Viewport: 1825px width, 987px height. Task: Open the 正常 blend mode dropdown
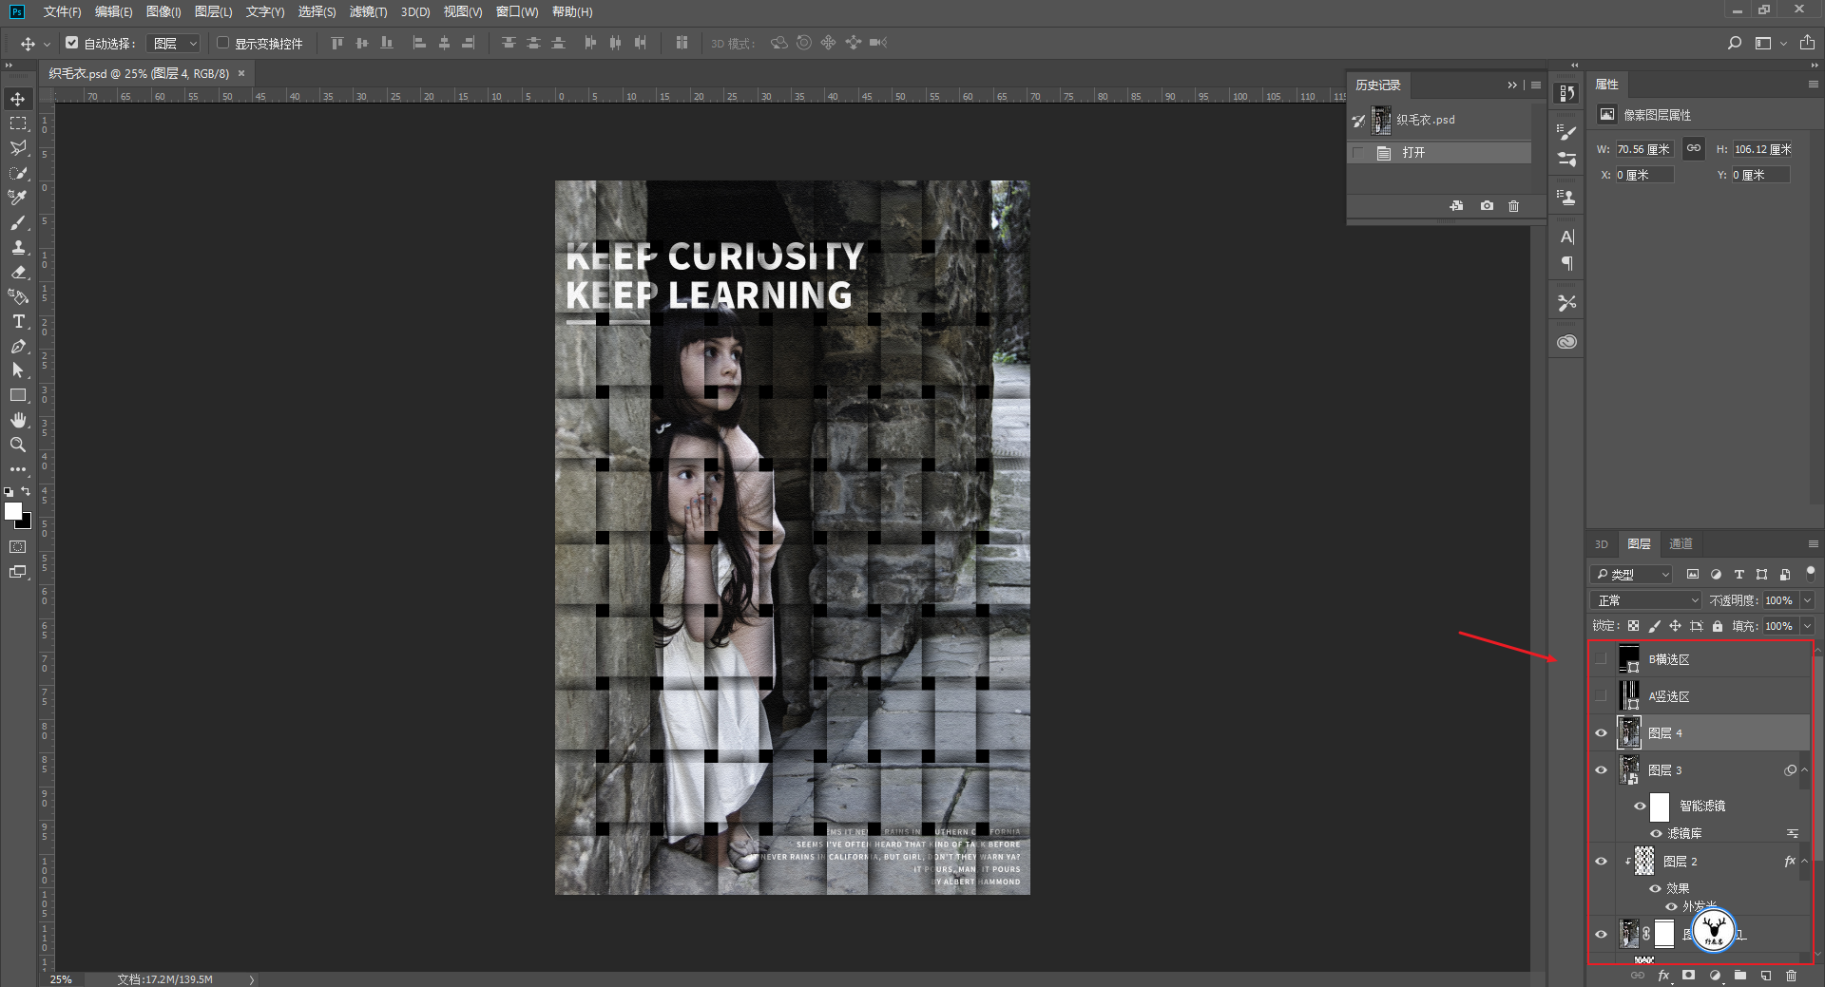[x=1645, y=600]
